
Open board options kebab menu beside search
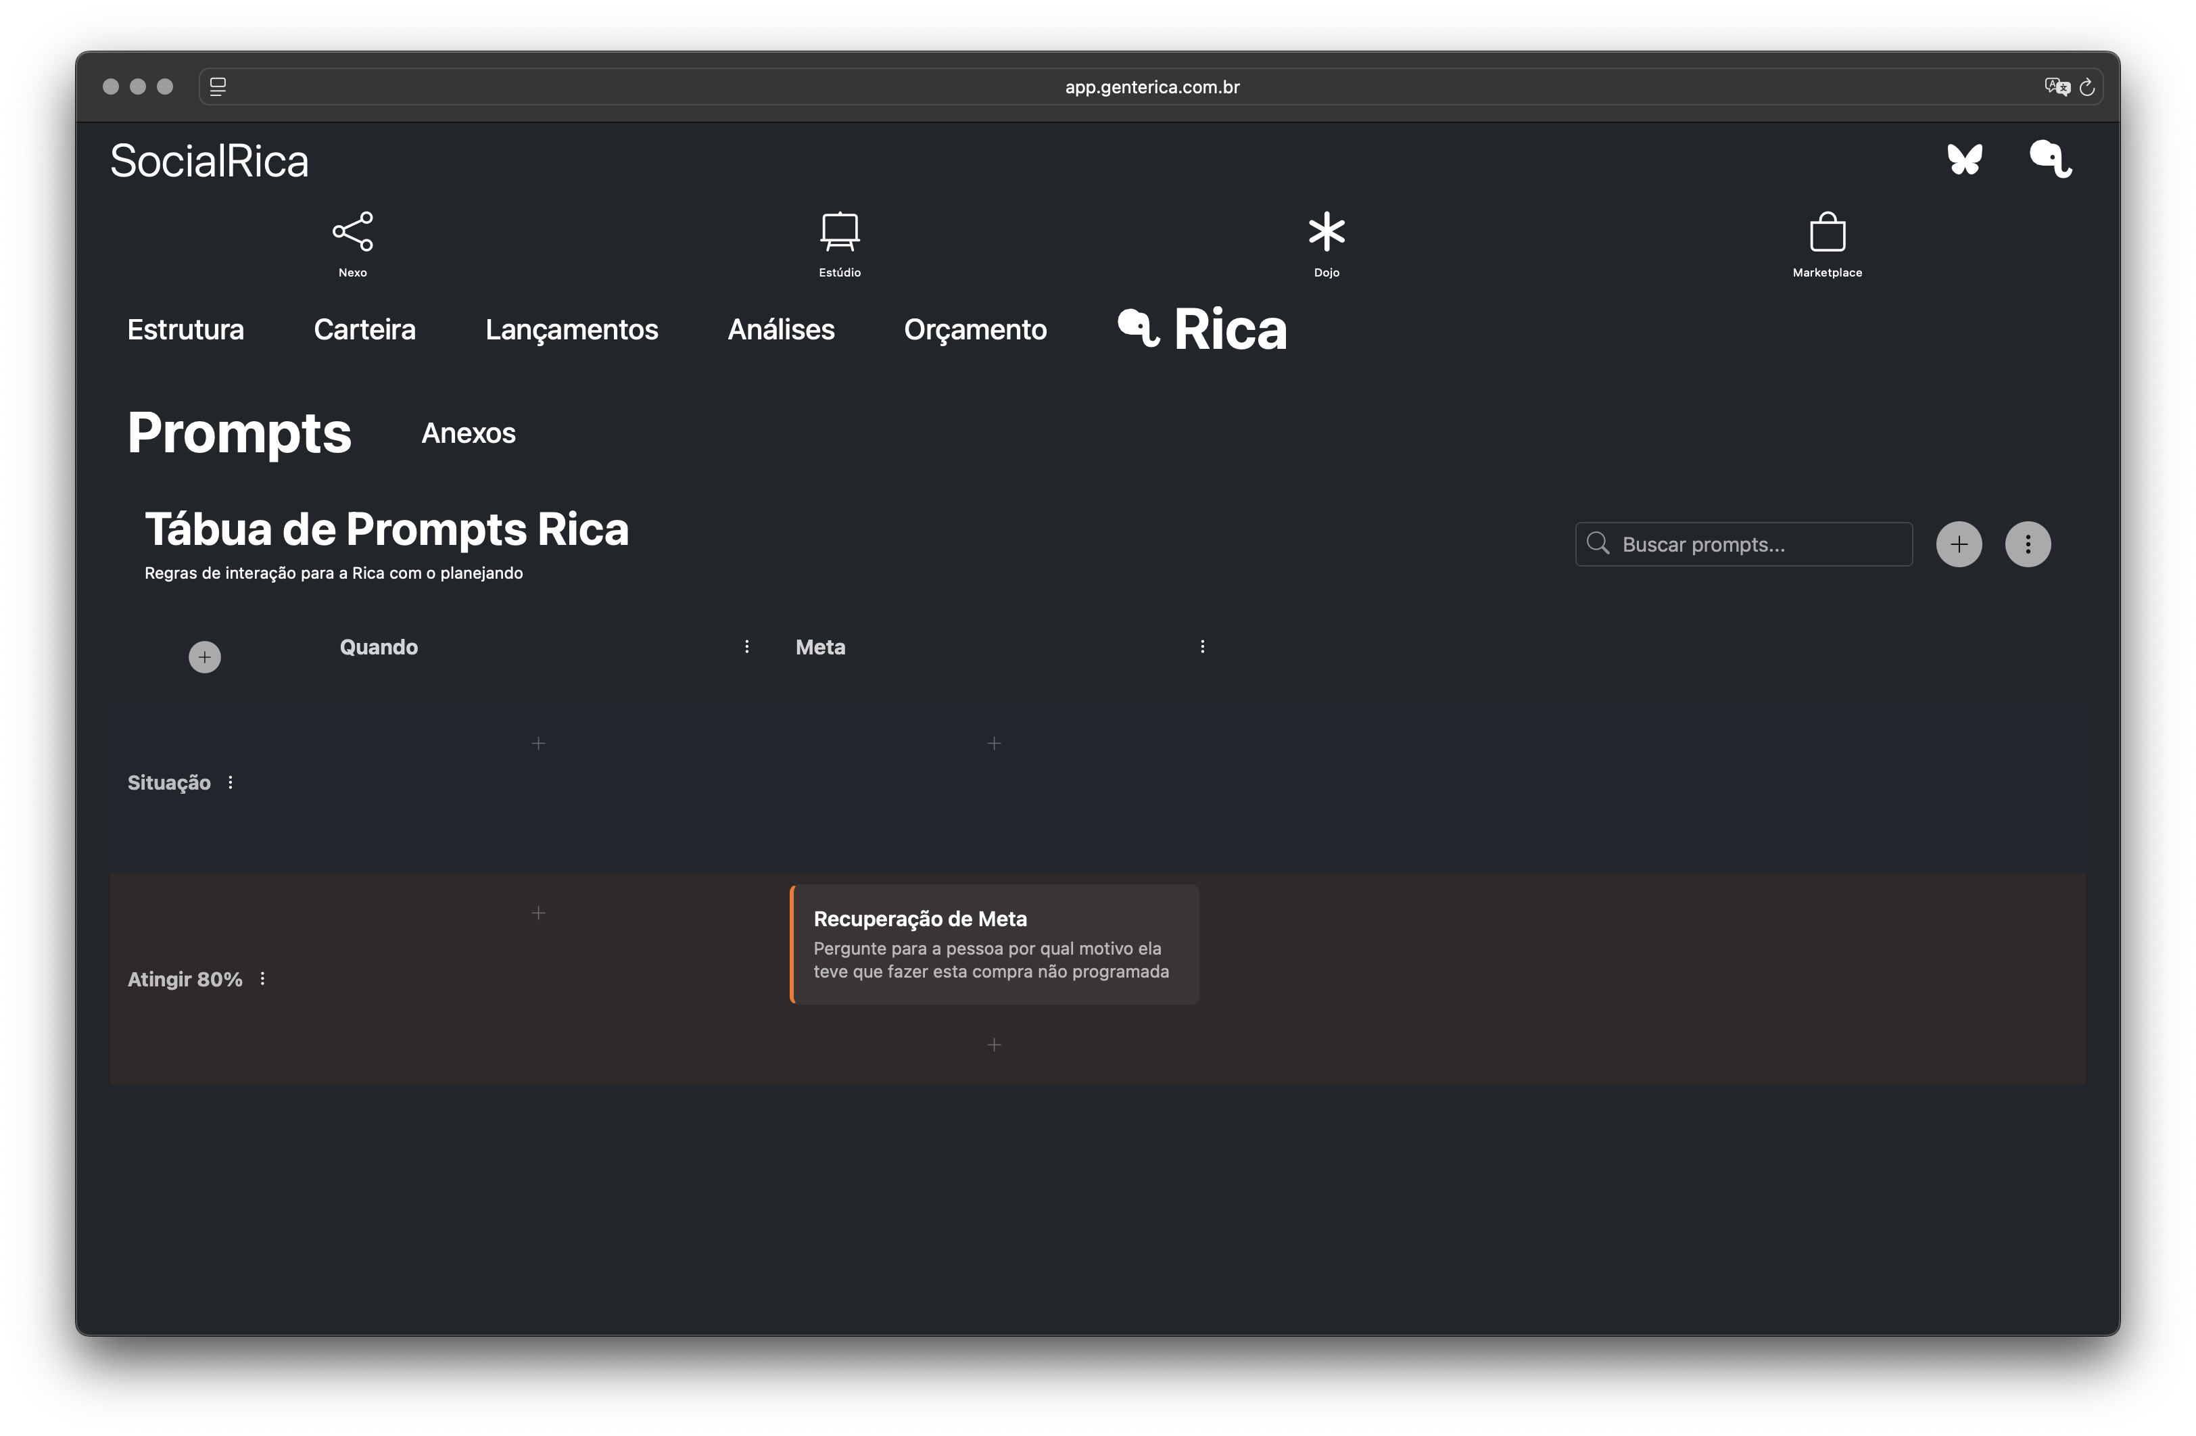click(2027, 544)
